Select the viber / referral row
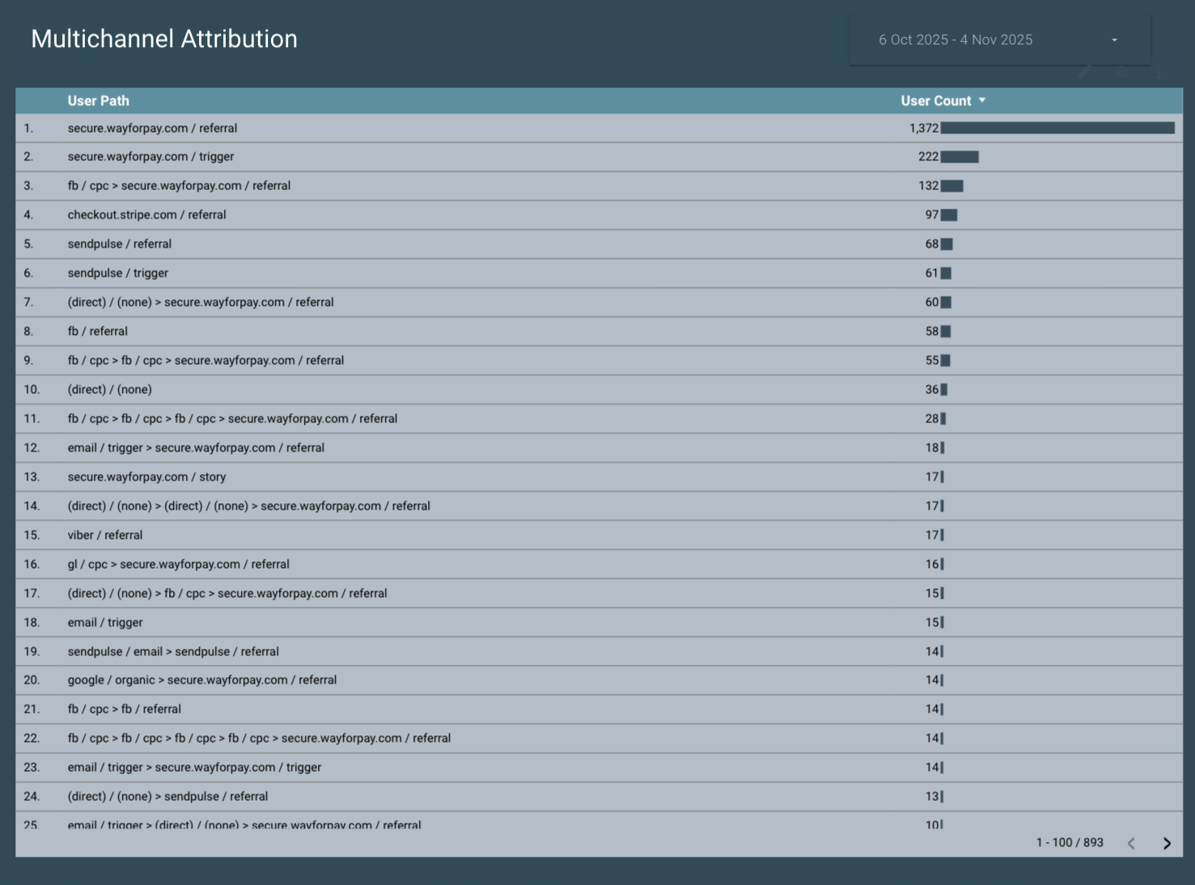Image resolution: width=1195 pixels, height=885 pixels. tap(324, 535)
